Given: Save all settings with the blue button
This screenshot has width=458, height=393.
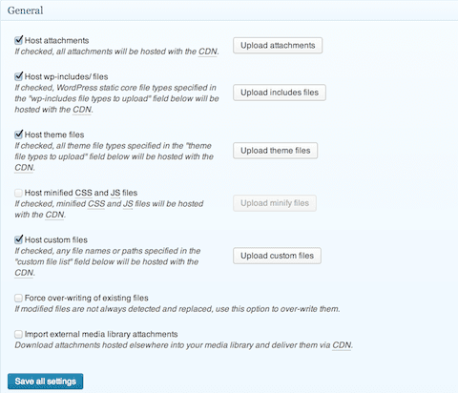Looking at the screenshot, I should click(x=46, y=382).
